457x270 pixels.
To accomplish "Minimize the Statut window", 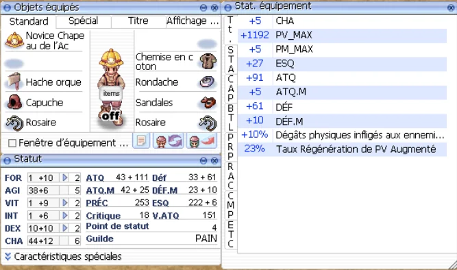I will tap(203, 160).
